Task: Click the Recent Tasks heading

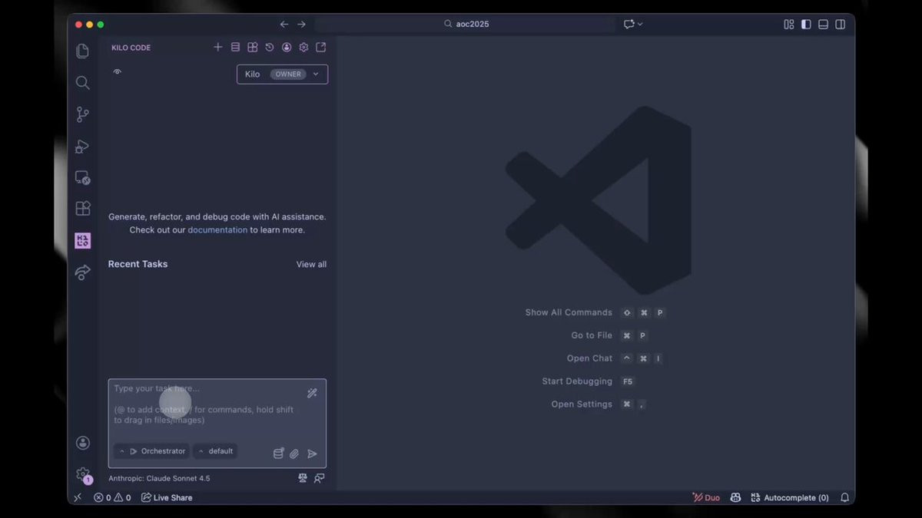Action: (x=138, y=264)
